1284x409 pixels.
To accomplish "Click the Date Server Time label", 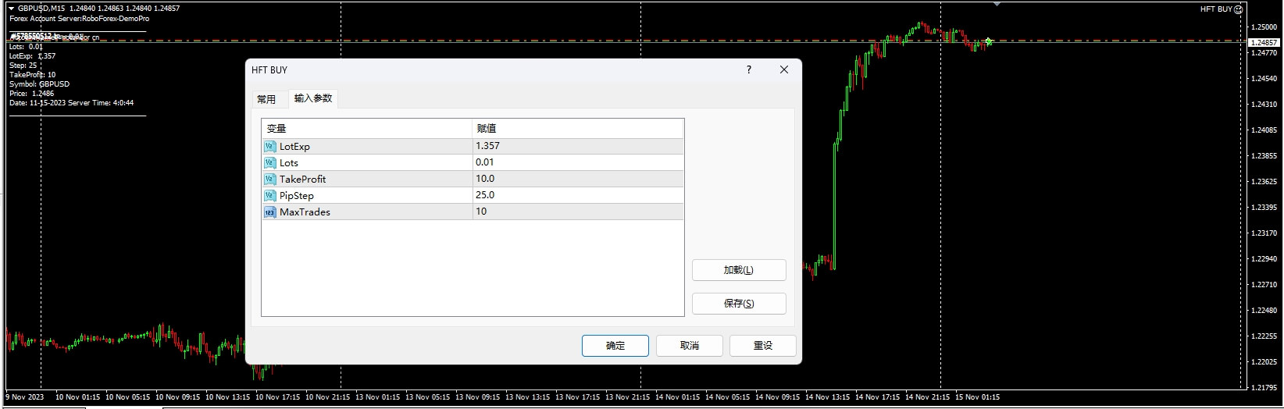I will coord(72,103).
